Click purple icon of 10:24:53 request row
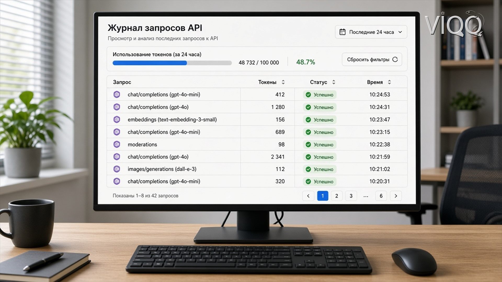This screenshot has height=282, width=502. (117, 95)
